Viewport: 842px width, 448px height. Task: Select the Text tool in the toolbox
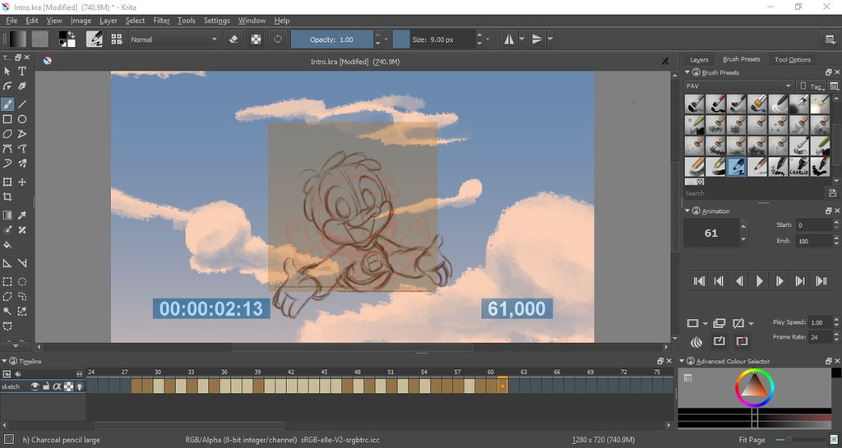(x=22, y=71)
